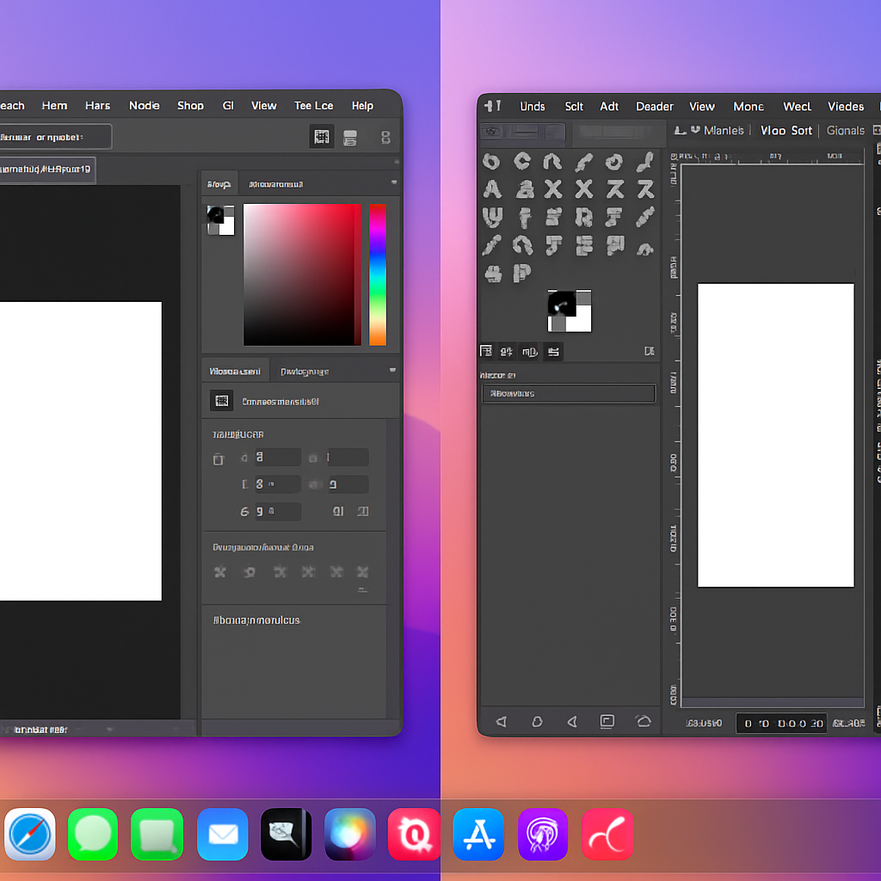Expand the properties panel menu arrow

pos(392,370)
